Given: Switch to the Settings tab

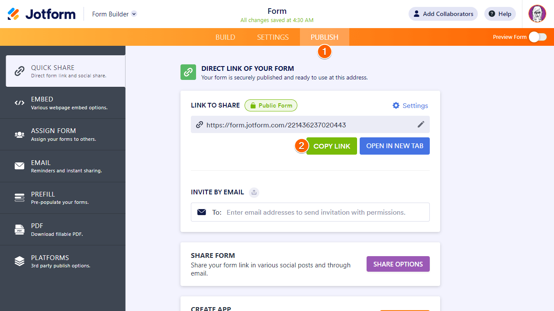Looking at the screenshot, I should [273, 37].
